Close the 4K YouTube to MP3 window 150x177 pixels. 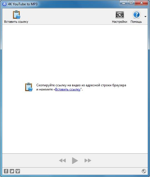pyautogui.click(x=141, y=3)
